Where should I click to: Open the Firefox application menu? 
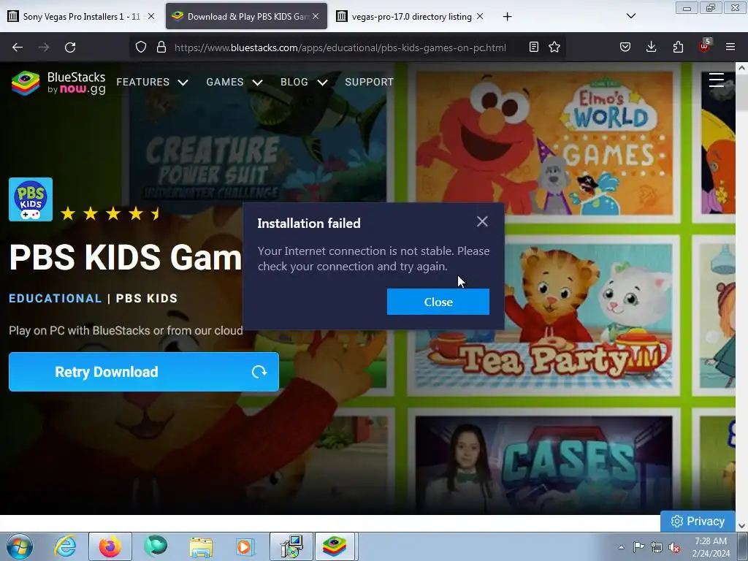[x=730, y=47]
